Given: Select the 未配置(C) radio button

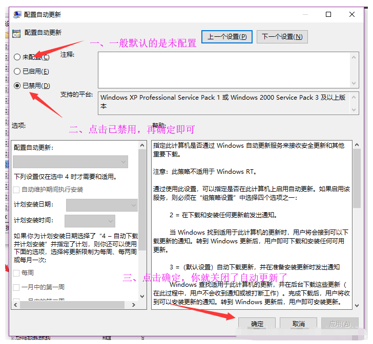Looking at the screenshot, I should [x=17, y=57].
